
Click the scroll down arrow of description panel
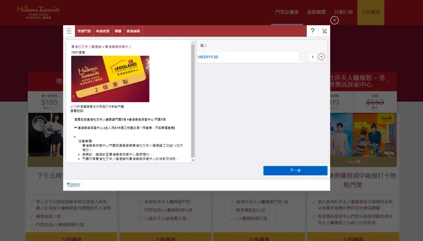pyautogui.click(x=193, y=160)
